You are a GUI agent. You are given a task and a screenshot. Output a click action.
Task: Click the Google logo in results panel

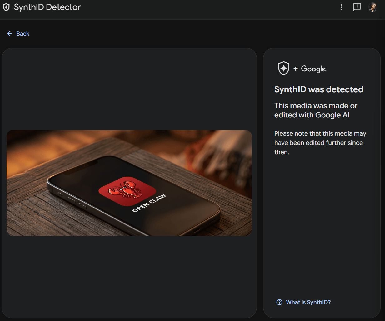(x=313, y=69)
